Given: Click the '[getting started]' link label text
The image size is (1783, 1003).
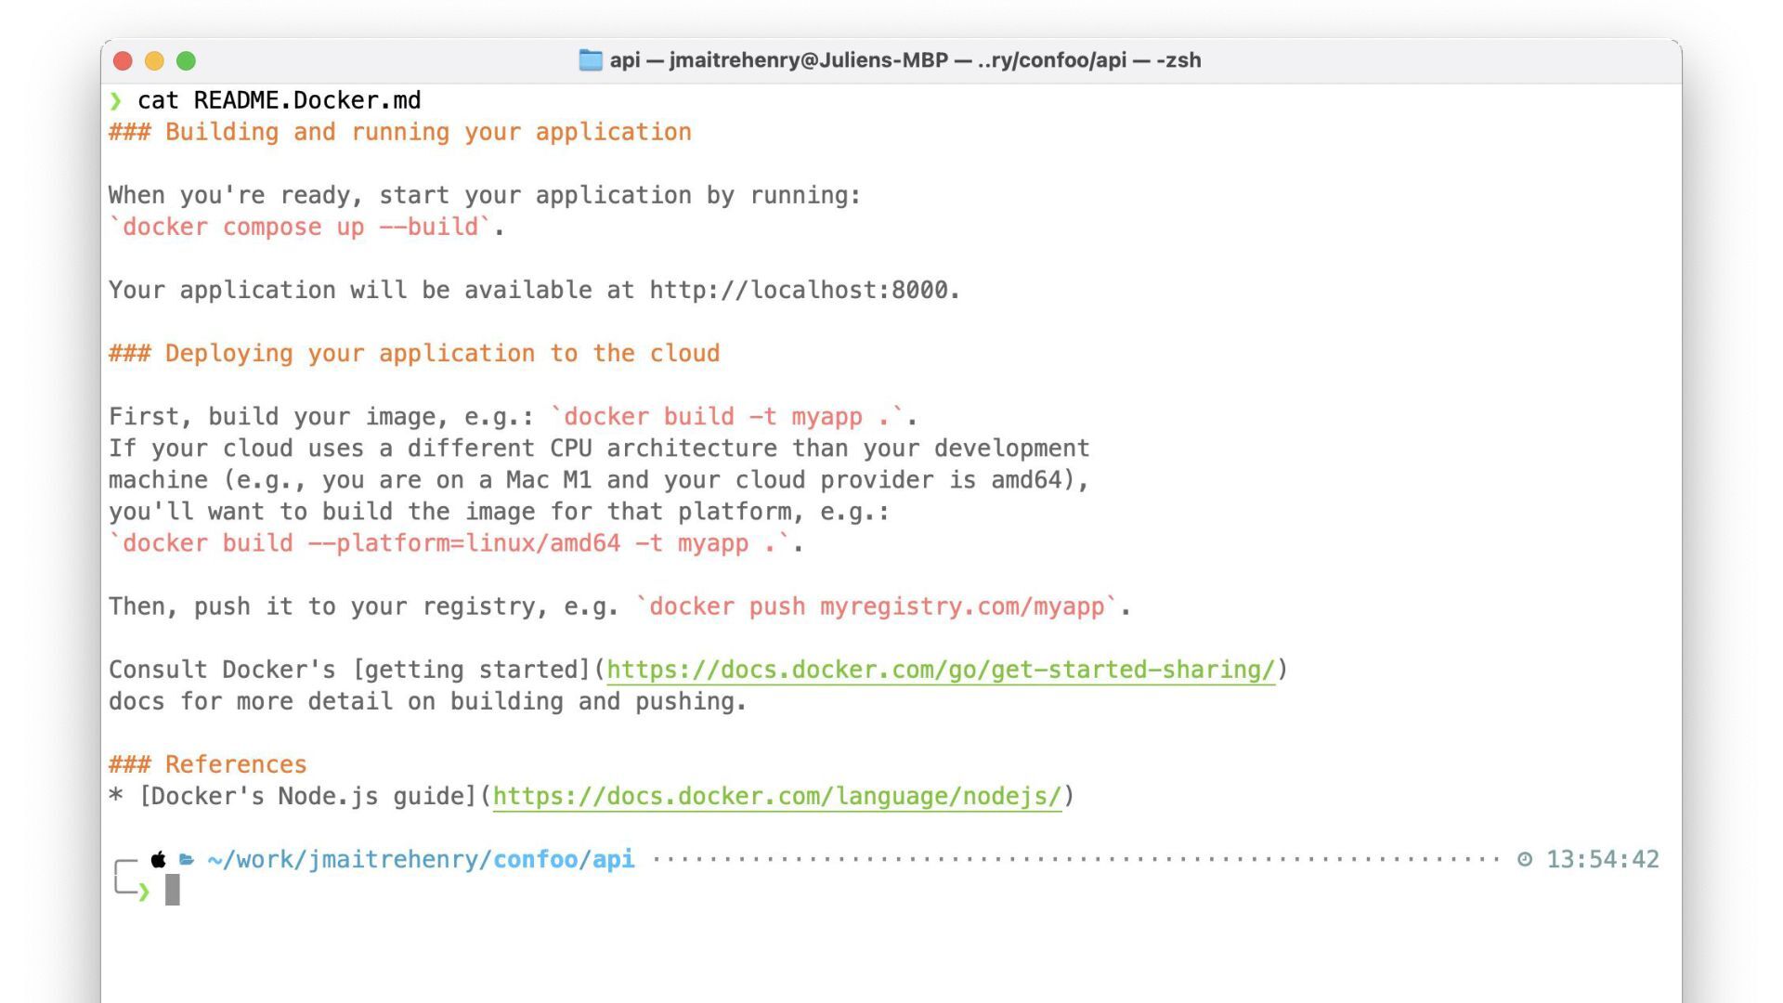Looking at the screenshot, I should click(472, 670).
